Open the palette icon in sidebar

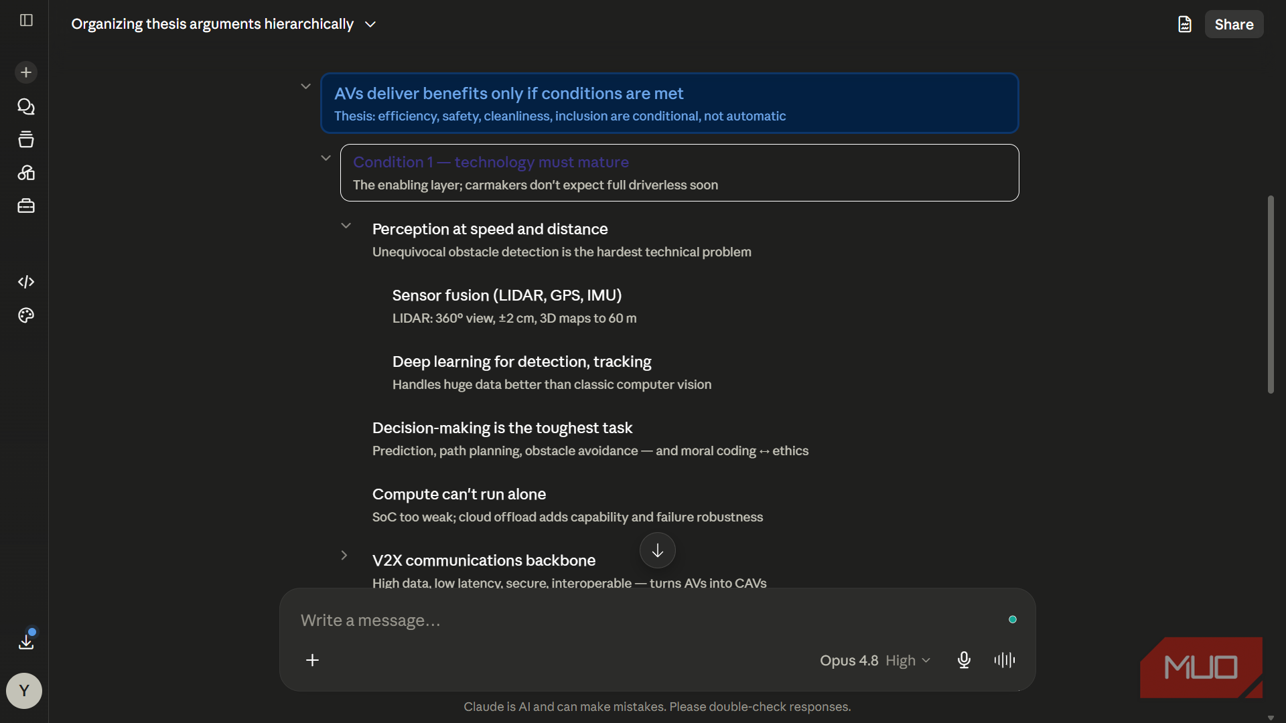pyautogui.click(x=26, y=315)
